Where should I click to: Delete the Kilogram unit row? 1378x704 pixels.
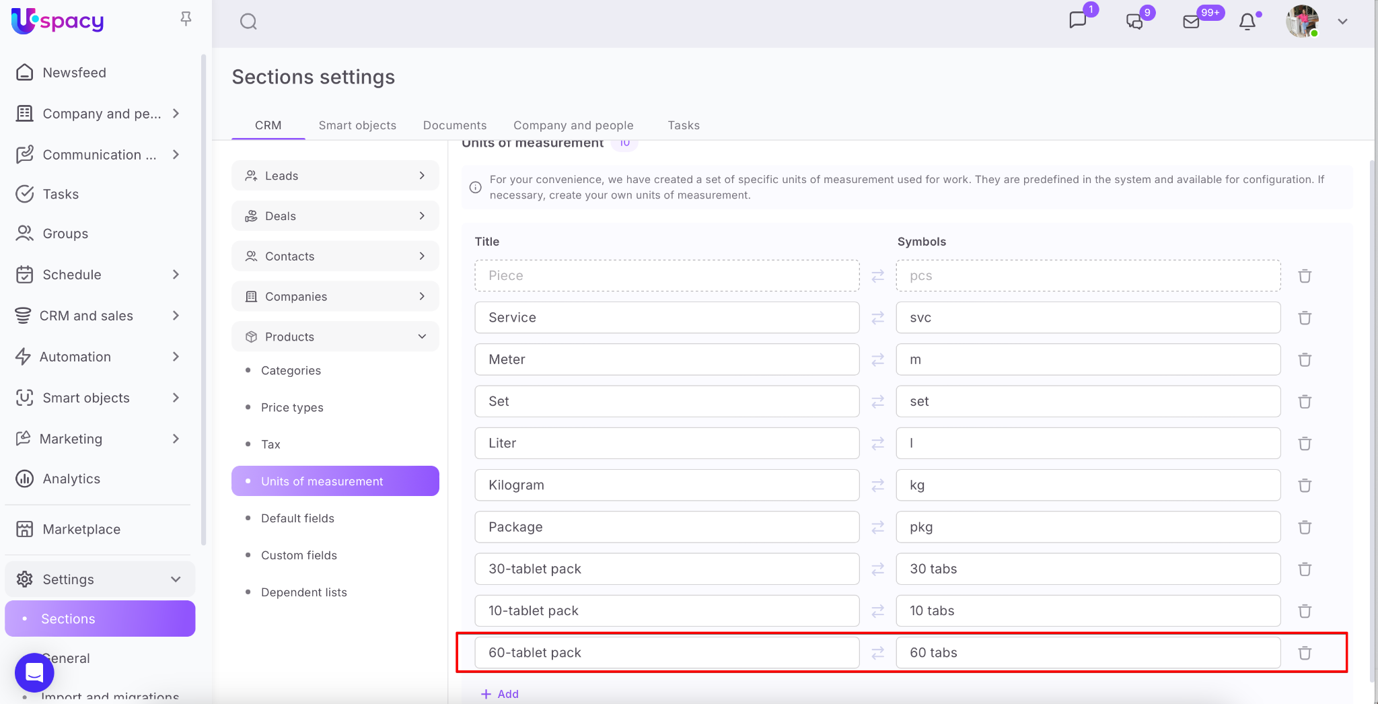tap(1305, 485)
